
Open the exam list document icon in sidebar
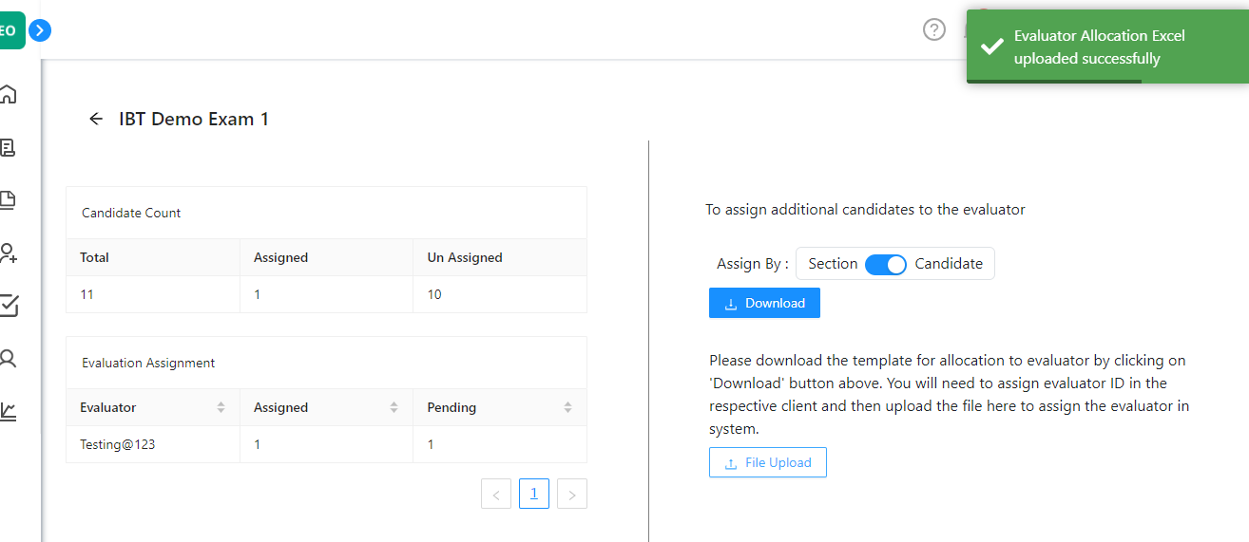[8, 147]
